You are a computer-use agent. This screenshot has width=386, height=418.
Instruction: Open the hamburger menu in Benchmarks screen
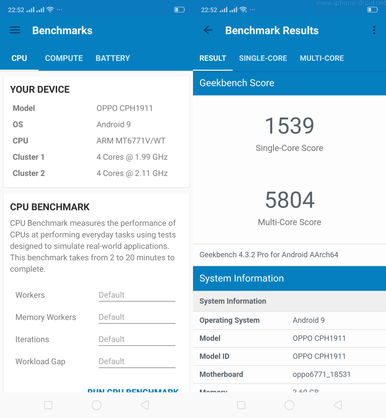[x=15, y=30]
